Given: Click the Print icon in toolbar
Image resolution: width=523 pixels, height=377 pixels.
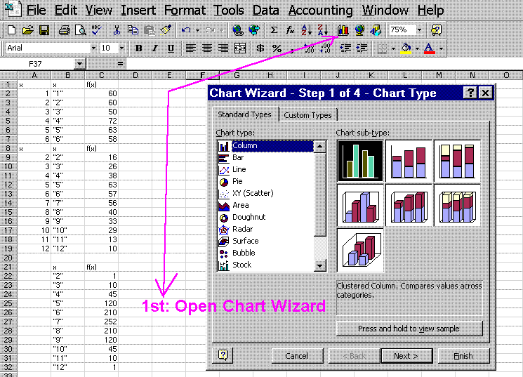Looking at the screenshot, I should pos(64,30).
